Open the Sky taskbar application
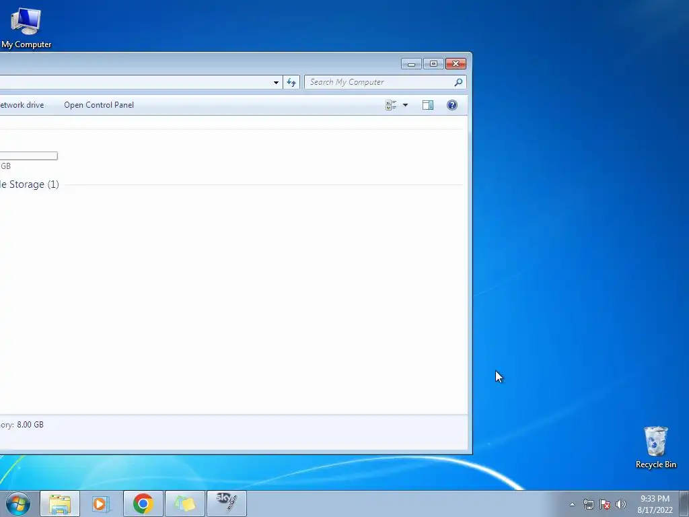Screen dimensions: 689x517 [x=226, y=504]
